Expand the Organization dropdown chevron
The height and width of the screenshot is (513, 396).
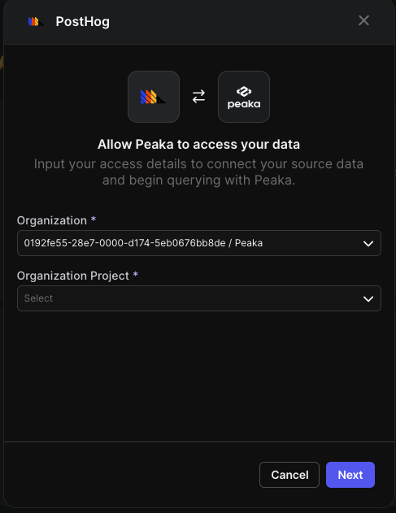(x=368, y=243)
